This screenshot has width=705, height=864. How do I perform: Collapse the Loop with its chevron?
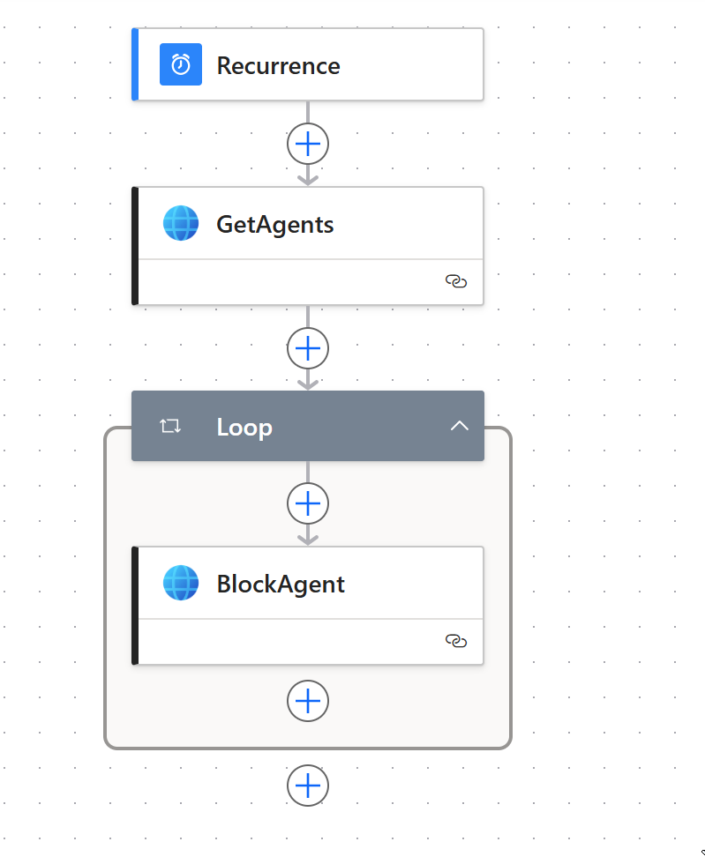click(x=459, y=426)
